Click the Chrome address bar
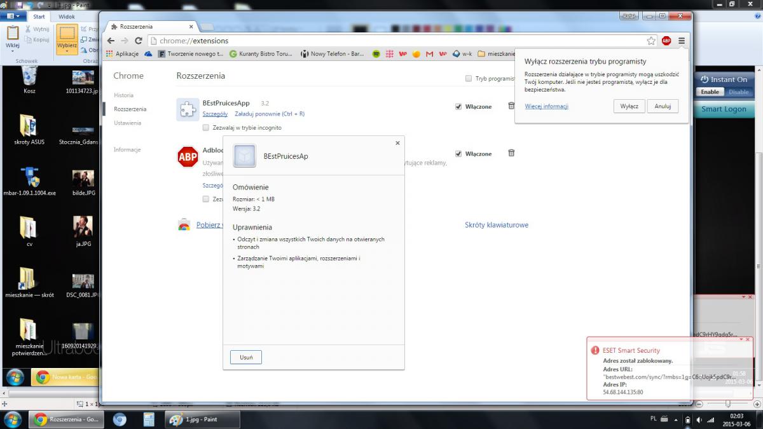This screenshot has height=429, width=763. point(395,41)
